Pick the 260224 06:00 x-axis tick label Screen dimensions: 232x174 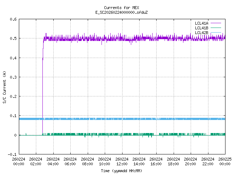(x=70, y=161)
